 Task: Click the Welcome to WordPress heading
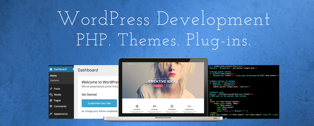tap(100, 82)
